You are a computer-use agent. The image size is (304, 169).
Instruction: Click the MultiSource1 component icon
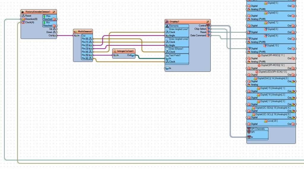(x=75, y=31)
